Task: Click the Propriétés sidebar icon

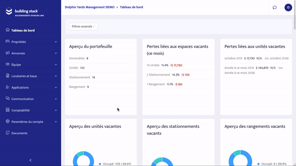Action: coord(7,42)
